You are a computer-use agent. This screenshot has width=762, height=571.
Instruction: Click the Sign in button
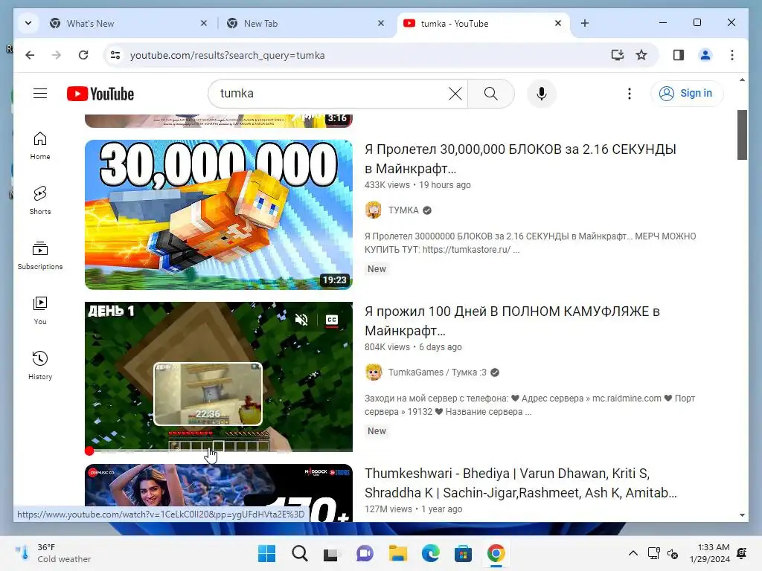pyautogui.click(x=686, y=93)
